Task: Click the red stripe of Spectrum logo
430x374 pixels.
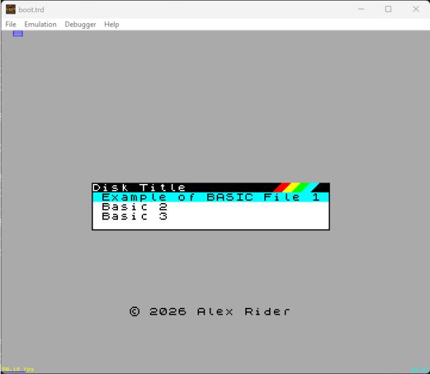Action: [x=281, y=187]
